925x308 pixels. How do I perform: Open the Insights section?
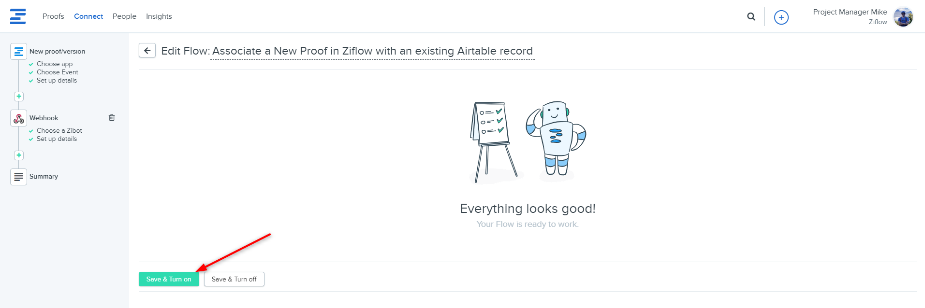click(159, 16)
